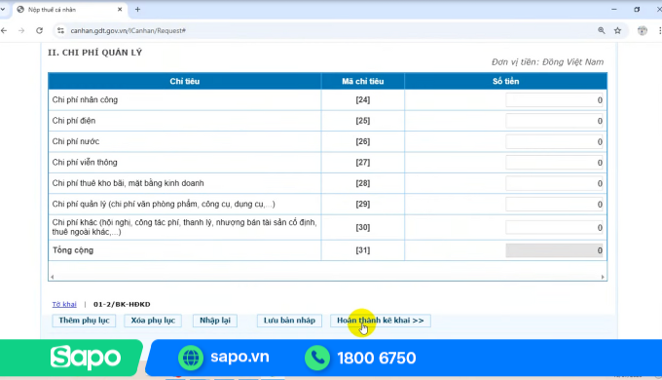
Task: Open site information icon in address bar
Action: click(60, 30)
